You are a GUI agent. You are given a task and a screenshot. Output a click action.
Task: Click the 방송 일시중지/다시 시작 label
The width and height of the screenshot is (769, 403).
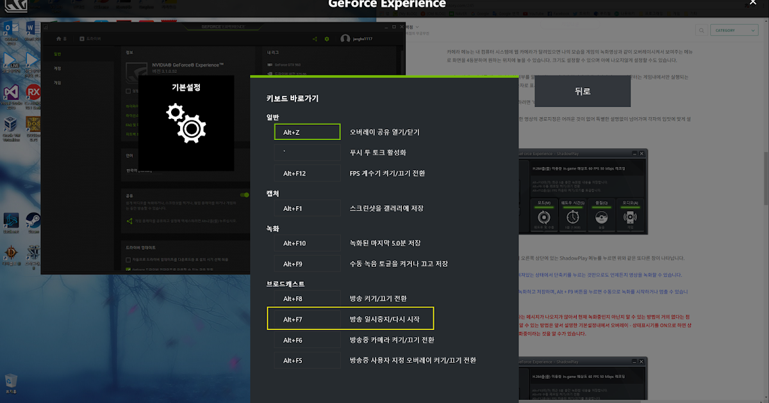(x=384, y=319)
